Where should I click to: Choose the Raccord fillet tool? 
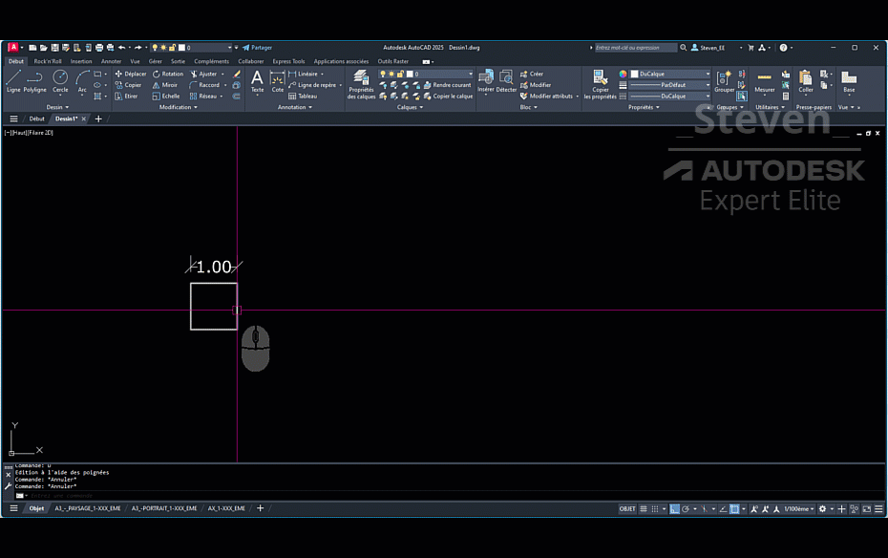pos(204,85)
